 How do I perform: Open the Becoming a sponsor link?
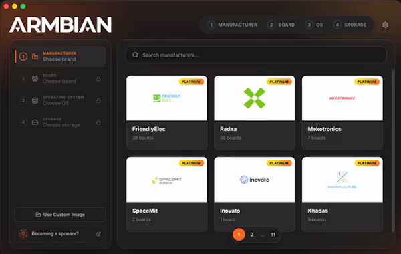(x=60, y=234)
